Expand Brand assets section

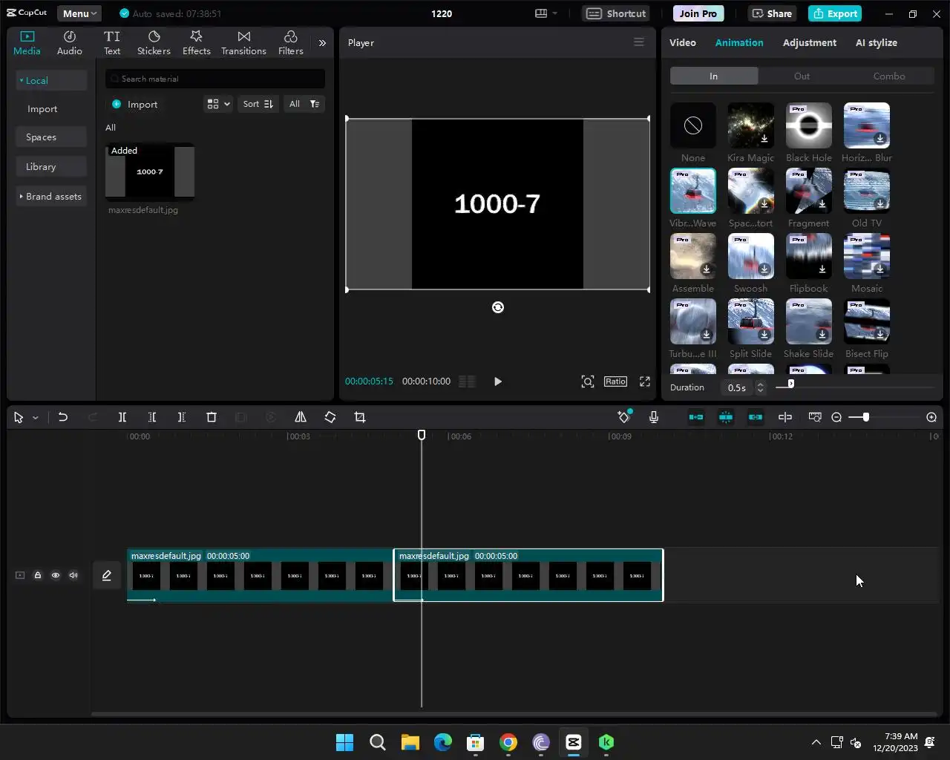point(50,197)
